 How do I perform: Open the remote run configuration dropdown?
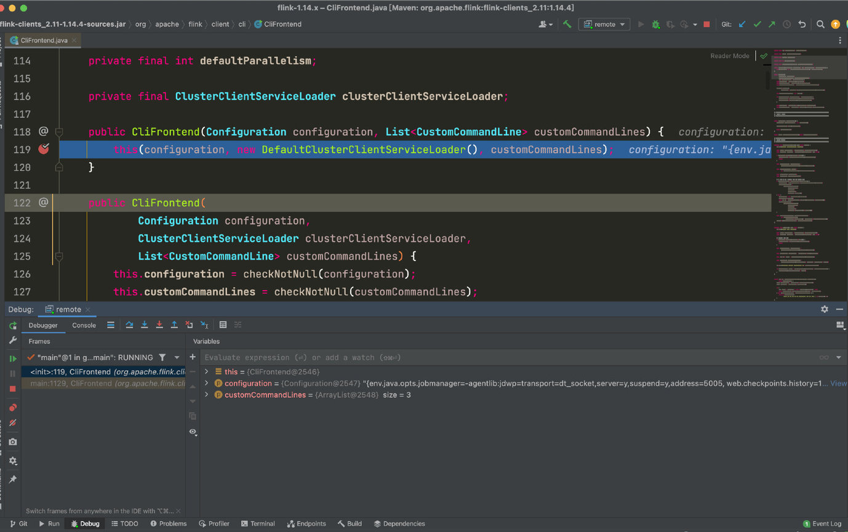[x=603, y=24]
